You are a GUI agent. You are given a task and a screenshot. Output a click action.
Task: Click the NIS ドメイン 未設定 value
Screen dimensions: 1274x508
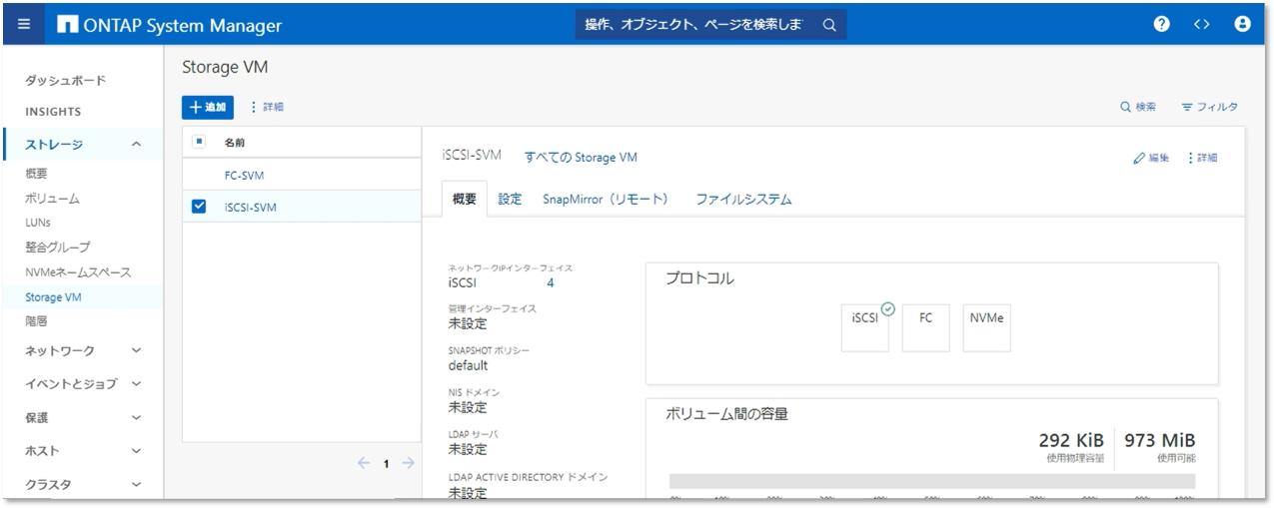coord(468,407)
